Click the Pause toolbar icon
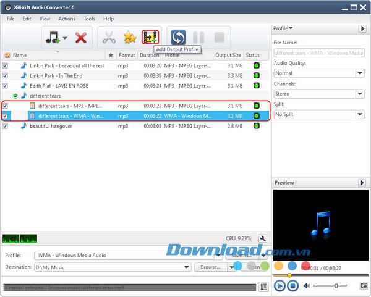This screenshot has width=371, height=297. (x=198, y=37)
